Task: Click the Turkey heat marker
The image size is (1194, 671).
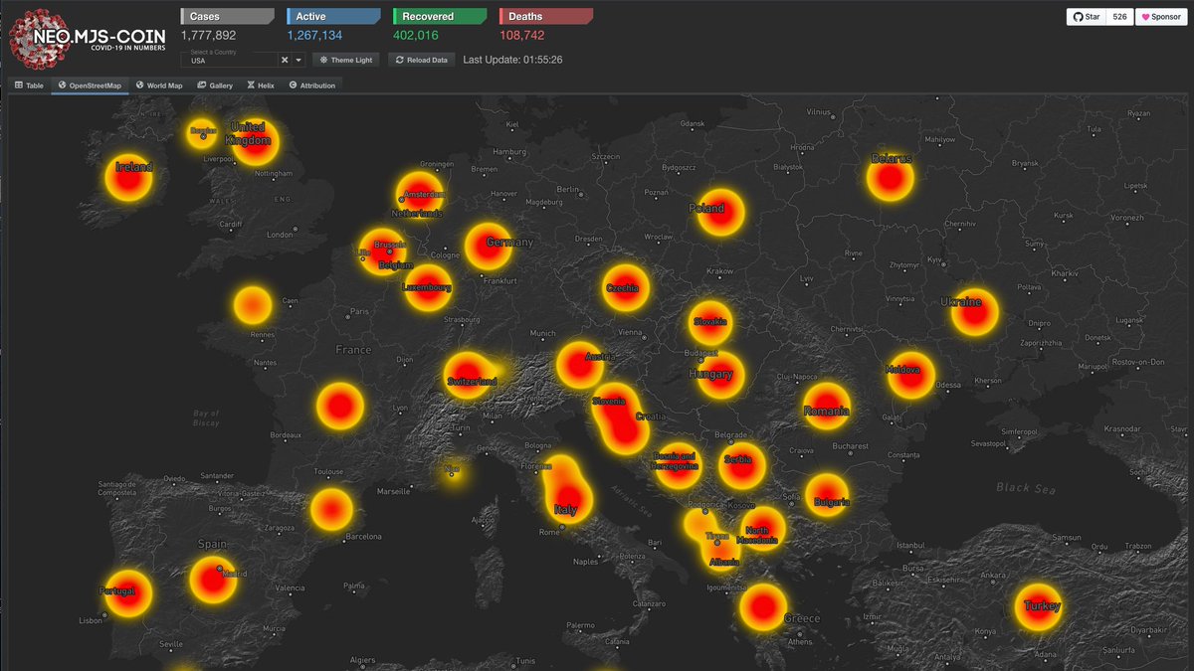Action: pyautogui.click(x=1038, y=608)
